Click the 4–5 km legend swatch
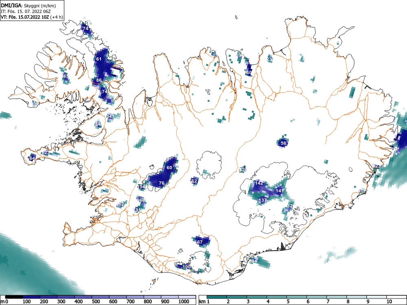 [277, 297]
